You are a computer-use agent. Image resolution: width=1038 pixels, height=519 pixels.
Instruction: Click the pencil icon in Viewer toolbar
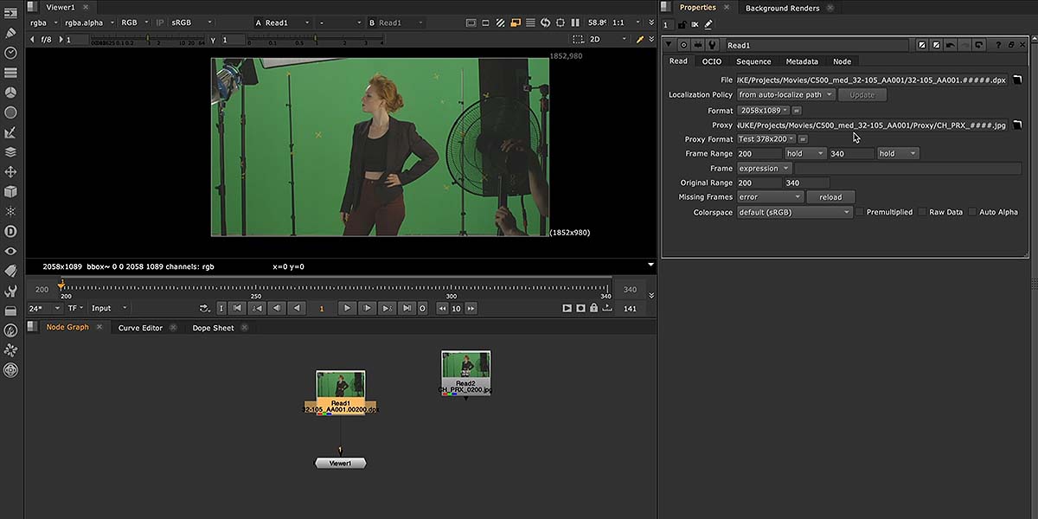(641, 39)
